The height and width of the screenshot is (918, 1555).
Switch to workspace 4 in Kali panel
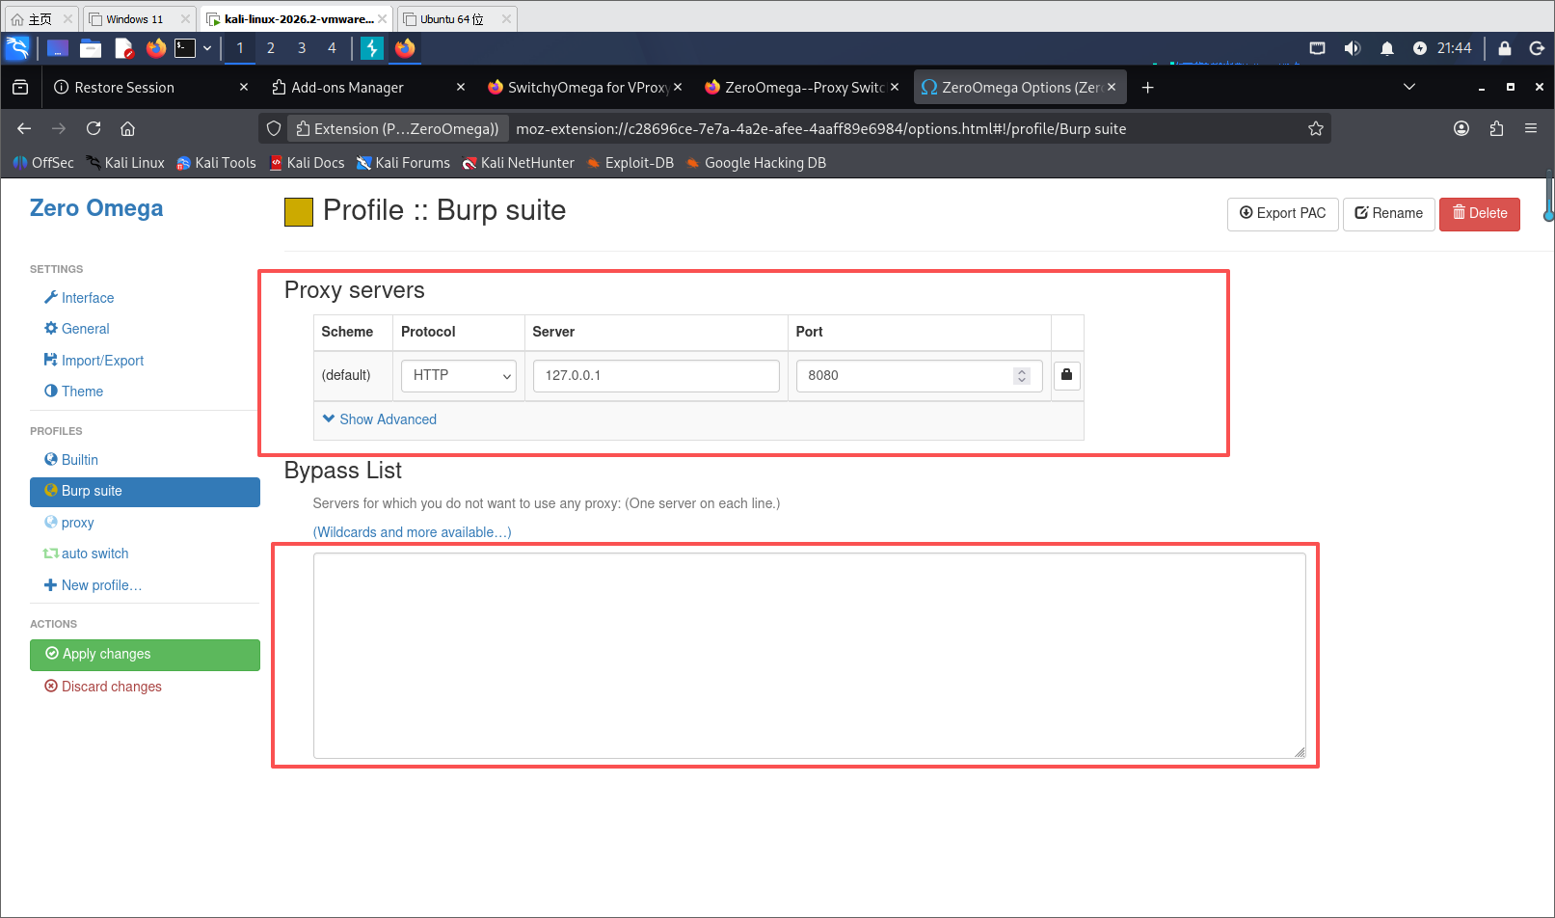tap(333, 48)
